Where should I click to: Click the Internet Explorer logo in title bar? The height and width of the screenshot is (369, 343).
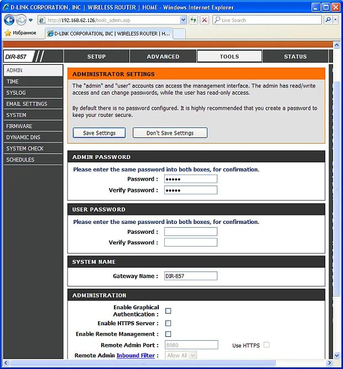[x=6, y=7]
